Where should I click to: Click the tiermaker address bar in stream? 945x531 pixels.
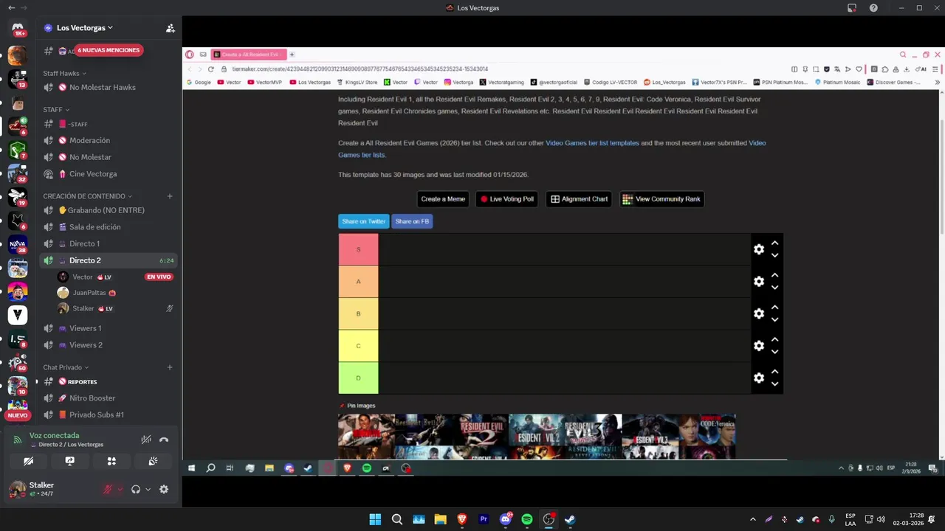coord(502,69)
